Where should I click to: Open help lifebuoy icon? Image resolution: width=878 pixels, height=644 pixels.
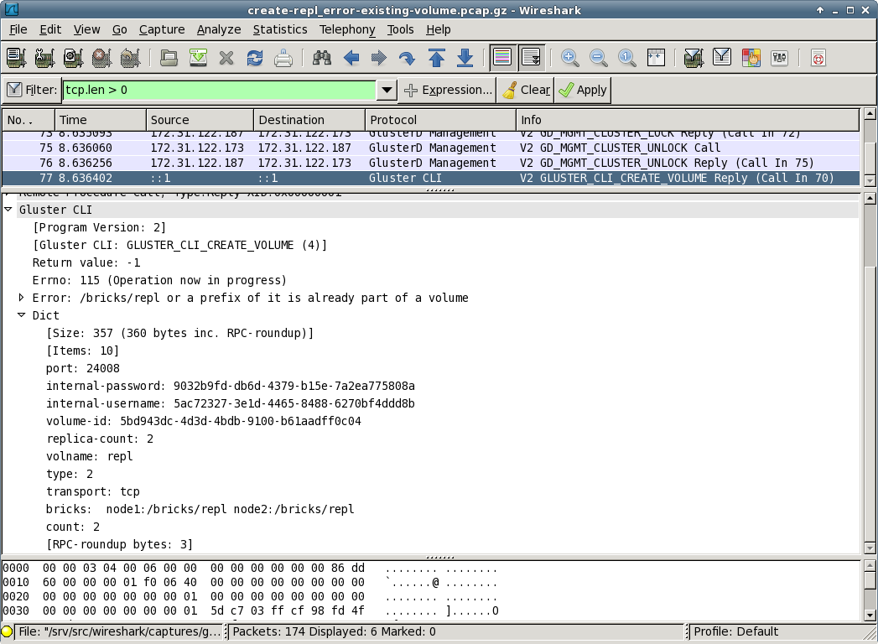[818, 58]
